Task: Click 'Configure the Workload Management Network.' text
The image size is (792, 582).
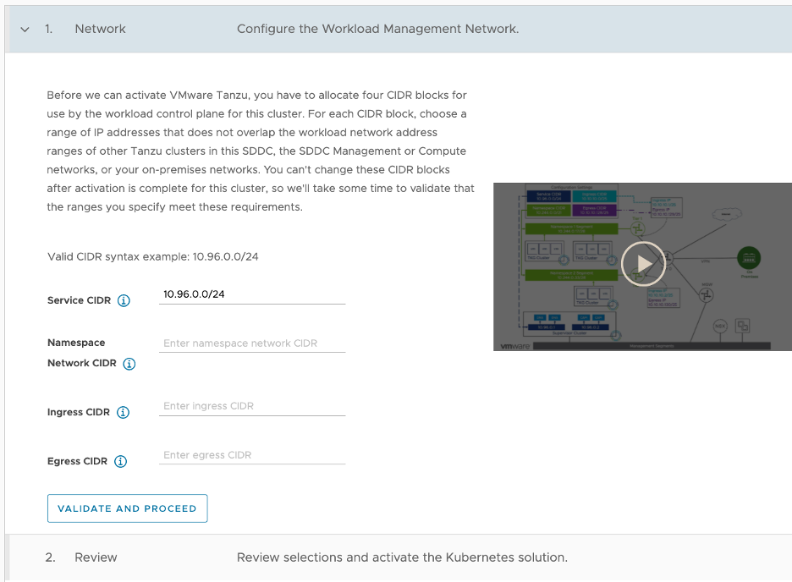Action: pyautogui.click(x=378, y=29)
